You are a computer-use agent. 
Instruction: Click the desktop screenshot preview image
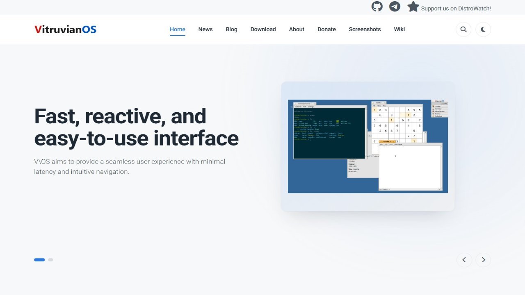(x=368, y=146)
